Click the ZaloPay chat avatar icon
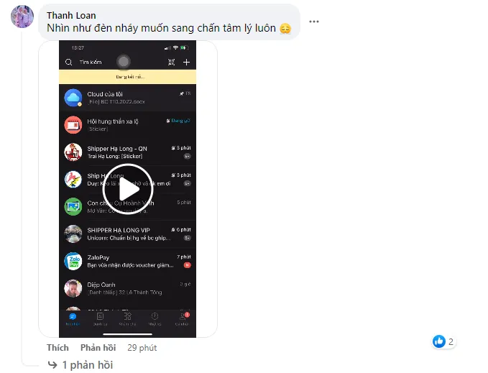 coord(73,261)
